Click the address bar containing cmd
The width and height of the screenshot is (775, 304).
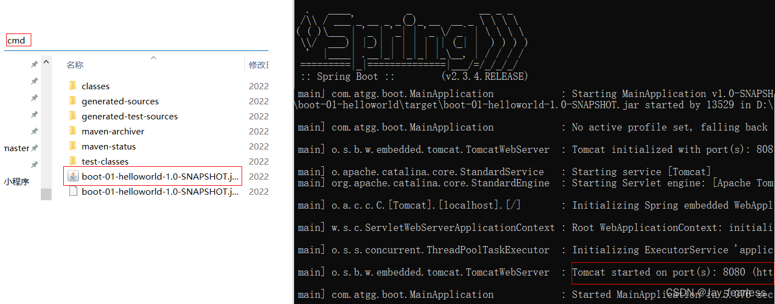pos(136,41)
